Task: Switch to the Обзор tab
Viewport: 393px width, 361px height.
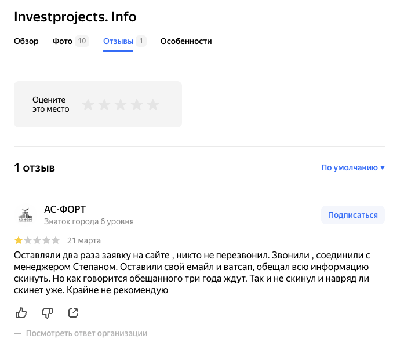Action: tap(26, 41)
